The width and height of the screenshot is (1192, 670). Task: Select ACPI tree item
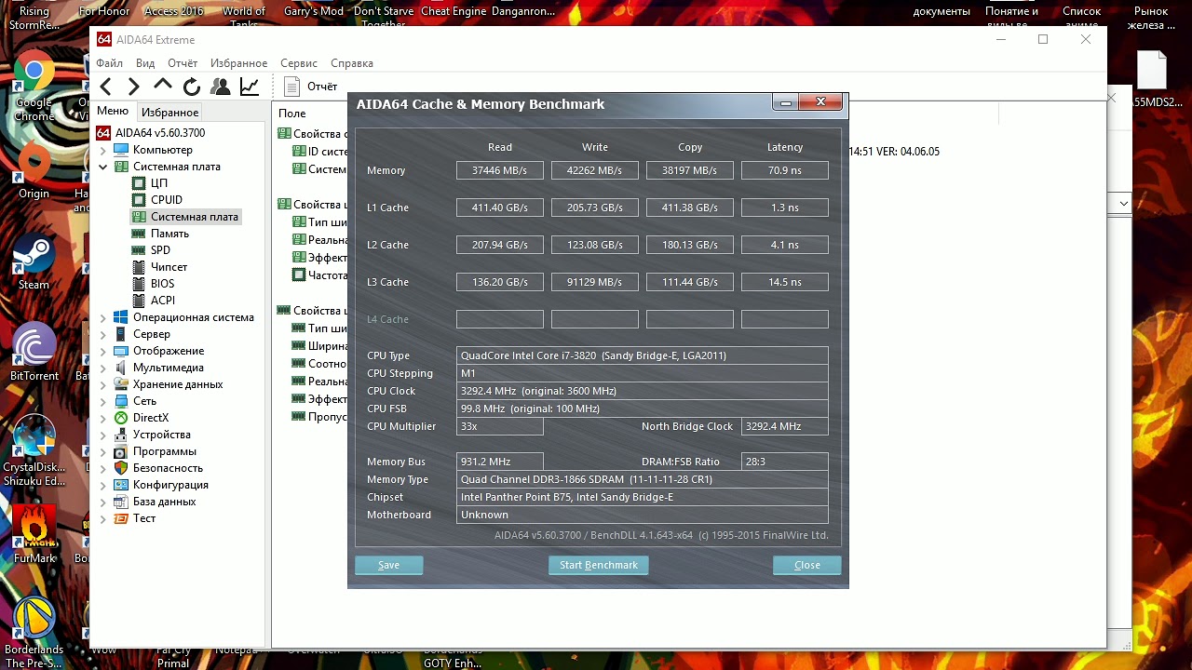[163, 301]
